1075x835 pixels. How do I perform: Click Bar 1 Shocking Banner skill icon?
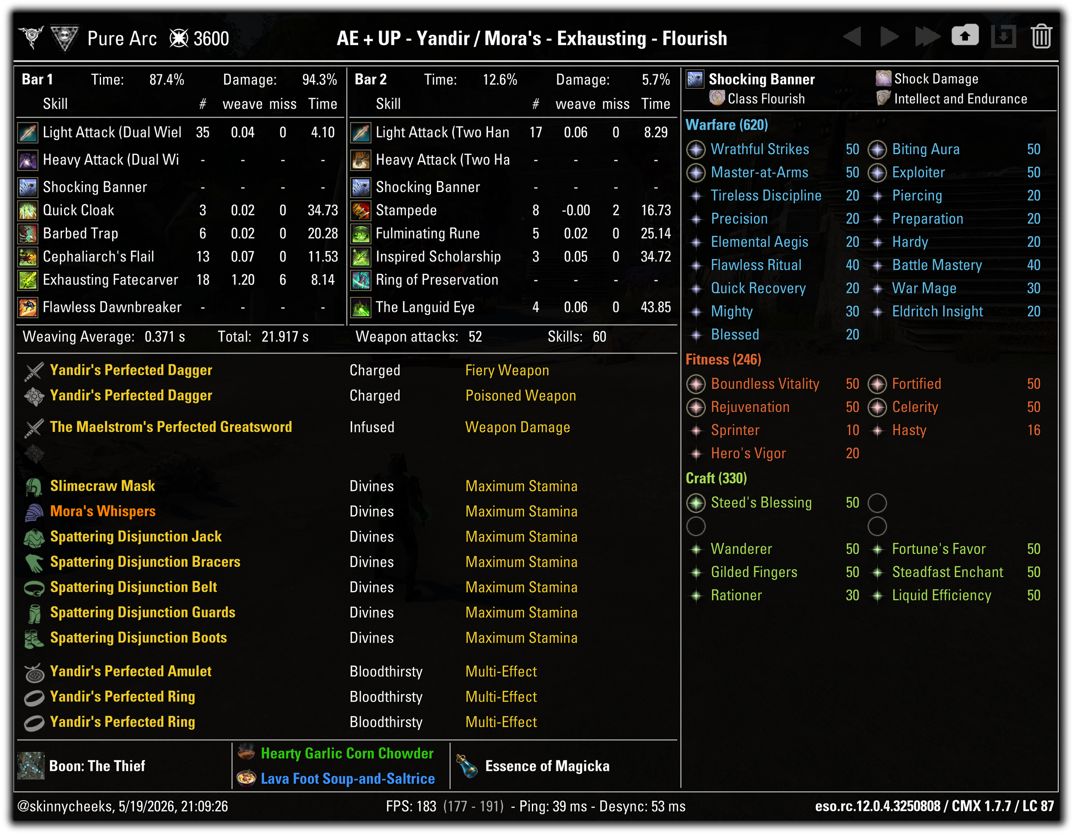[28, 187]
